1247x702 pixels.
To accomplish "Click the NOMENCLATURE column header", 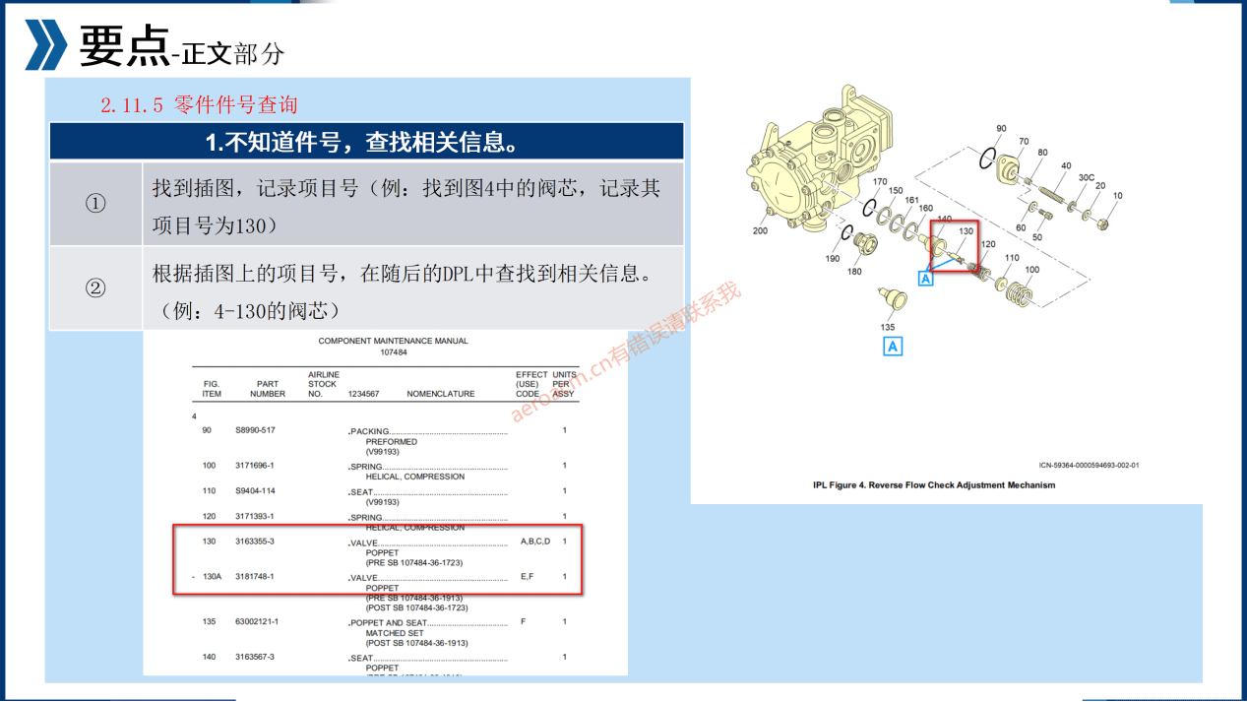I will coord(441,394).
